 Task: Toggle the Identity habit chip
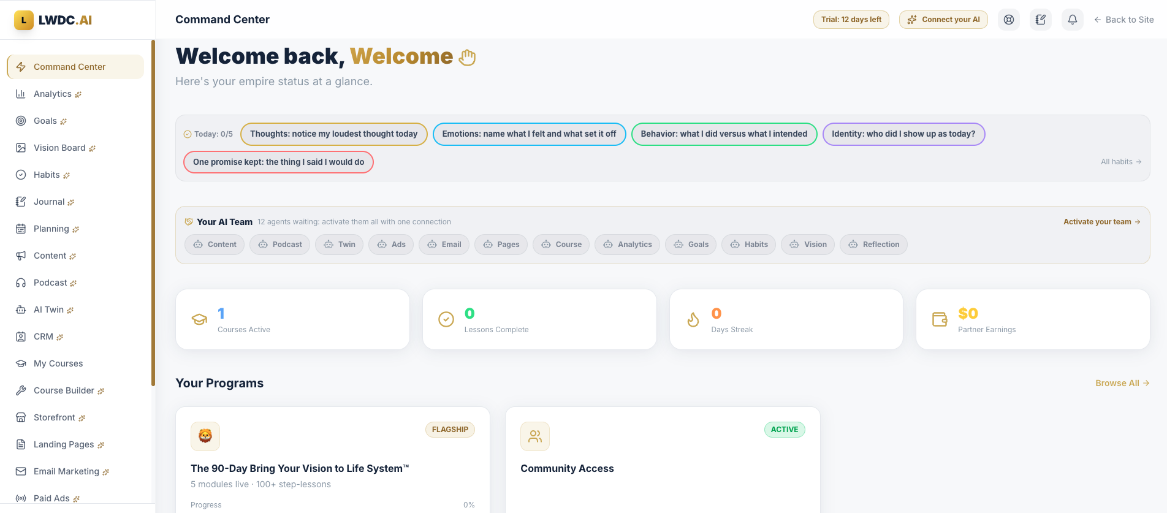coord(904,134)
